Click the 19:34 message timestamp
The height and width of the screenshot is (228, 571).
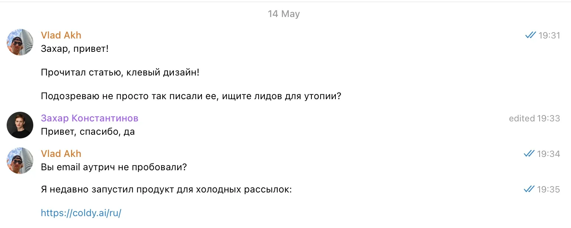pos(548,154)
